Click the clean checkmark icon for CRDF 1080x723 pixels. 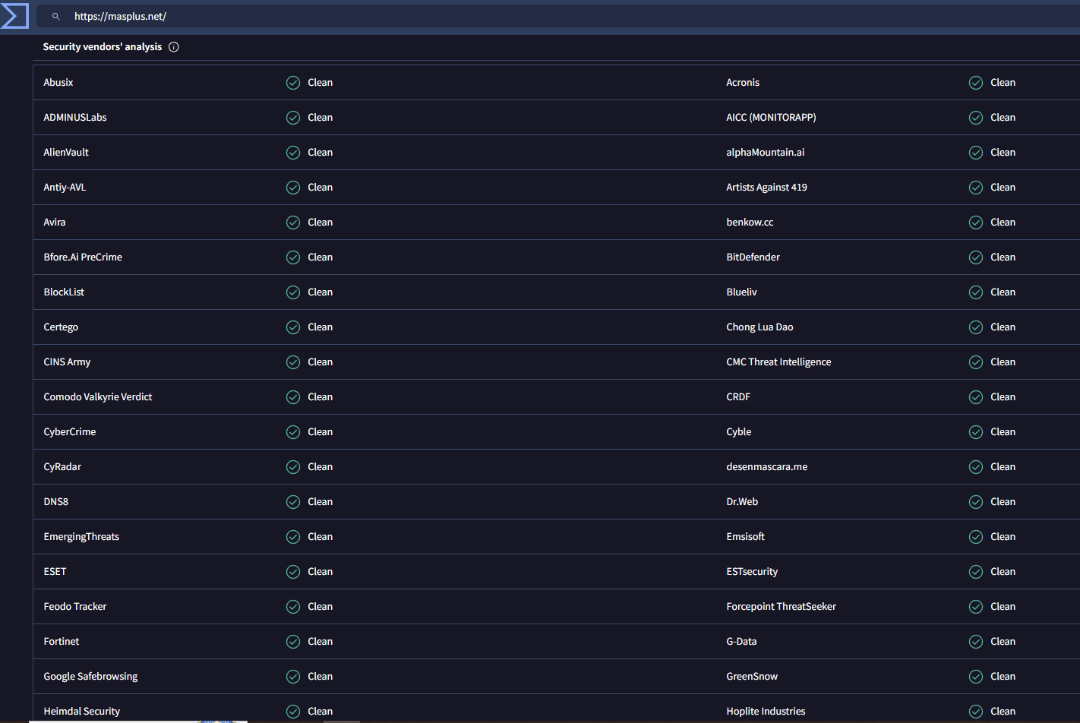tap(976, 397)
